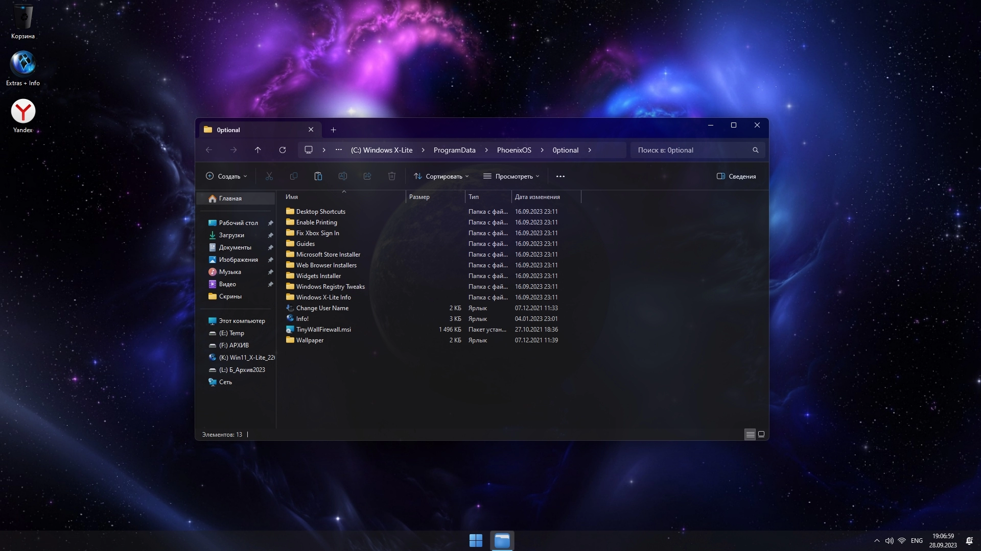
Task: Expand chevron after PhoenixOS in breadcrumb
Action: [x=542, y=150]
